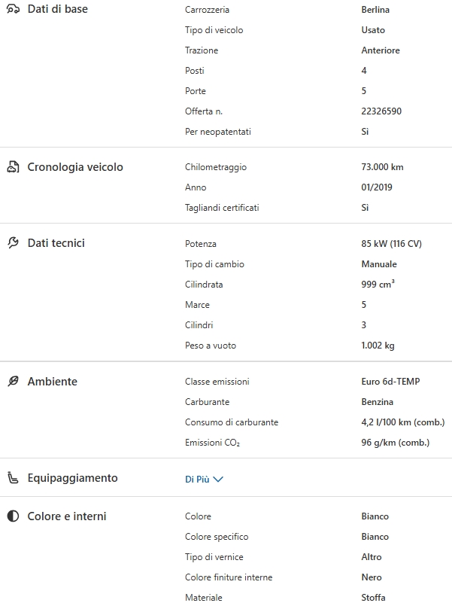Click the Cronologia veicolo history icon
Screen dimensions: 452x606
tap(13, 167)
